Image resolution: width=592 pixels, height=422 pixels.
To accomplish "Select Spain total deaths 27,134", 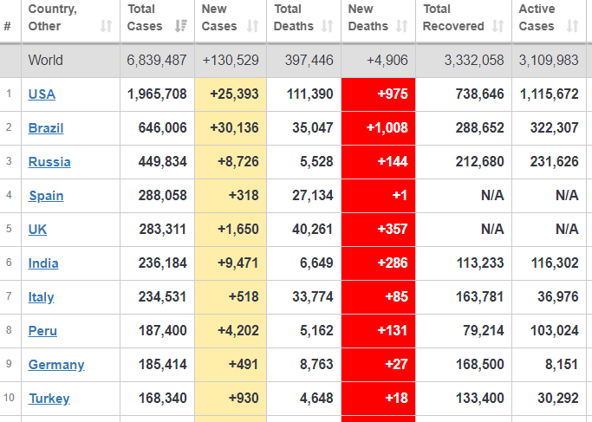I will [x=313, y=196].
